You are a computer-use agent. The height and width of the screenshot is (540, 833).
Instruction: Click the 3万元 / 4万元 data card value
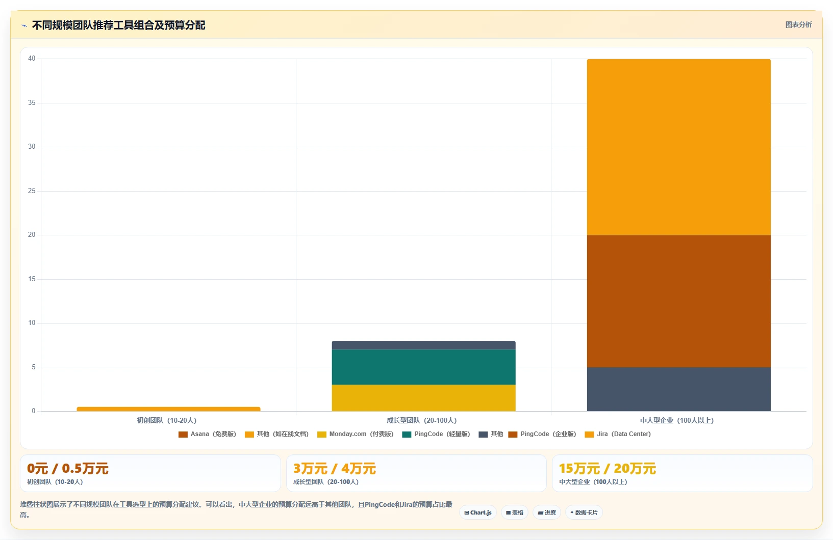click(x=335, y=469)
